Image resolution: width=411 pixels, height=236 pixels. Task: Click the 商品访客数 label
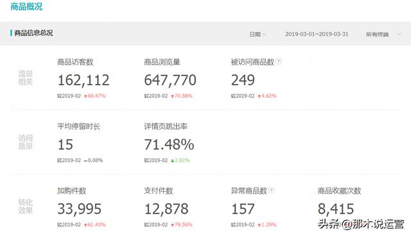(x=75, y=62)
